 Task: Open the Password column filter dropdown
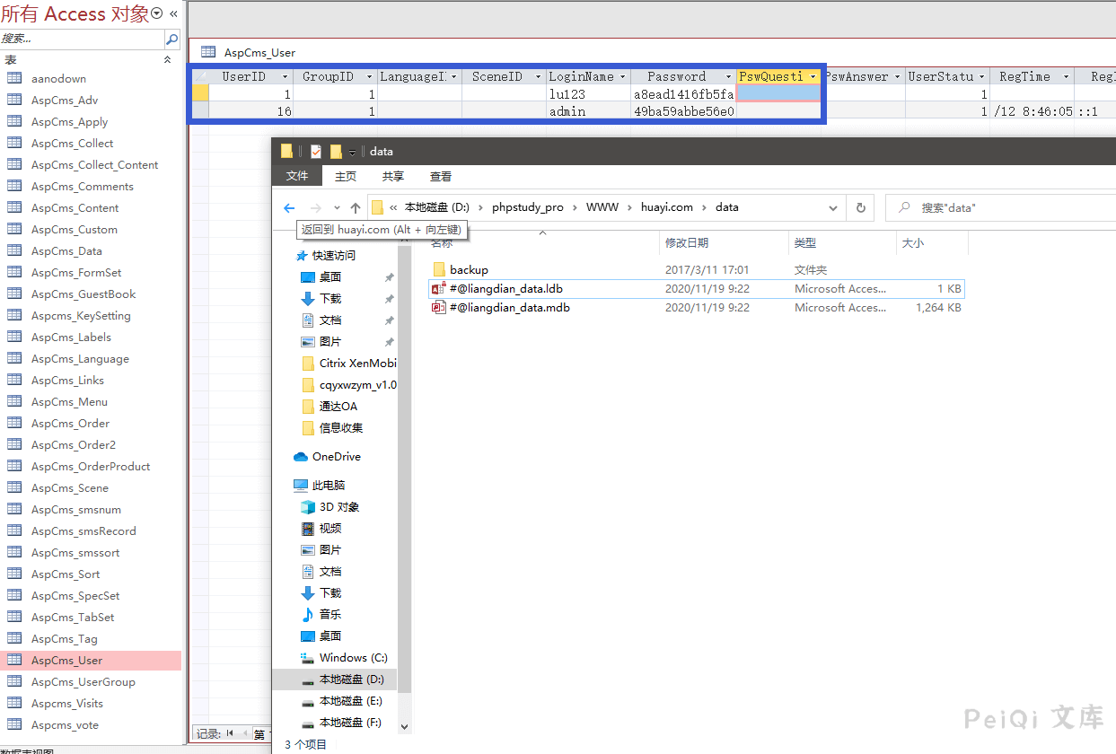tap(728, 77)
